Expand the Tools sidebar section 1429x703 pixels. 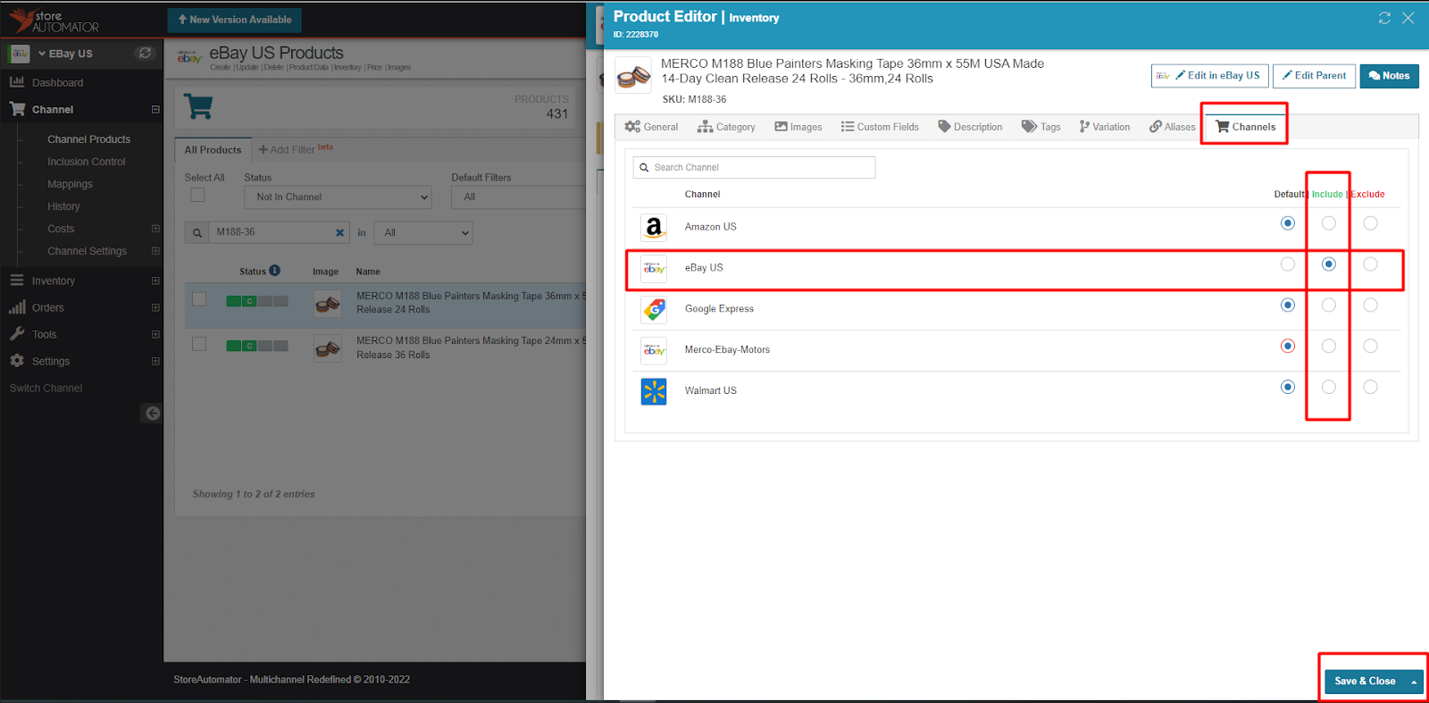[x=155, y=334]
